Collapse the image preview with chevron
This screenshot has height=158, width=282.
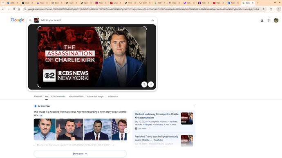pos(153,20)
